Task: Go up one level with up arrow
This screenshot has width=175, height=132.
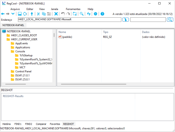Action: 32,14
